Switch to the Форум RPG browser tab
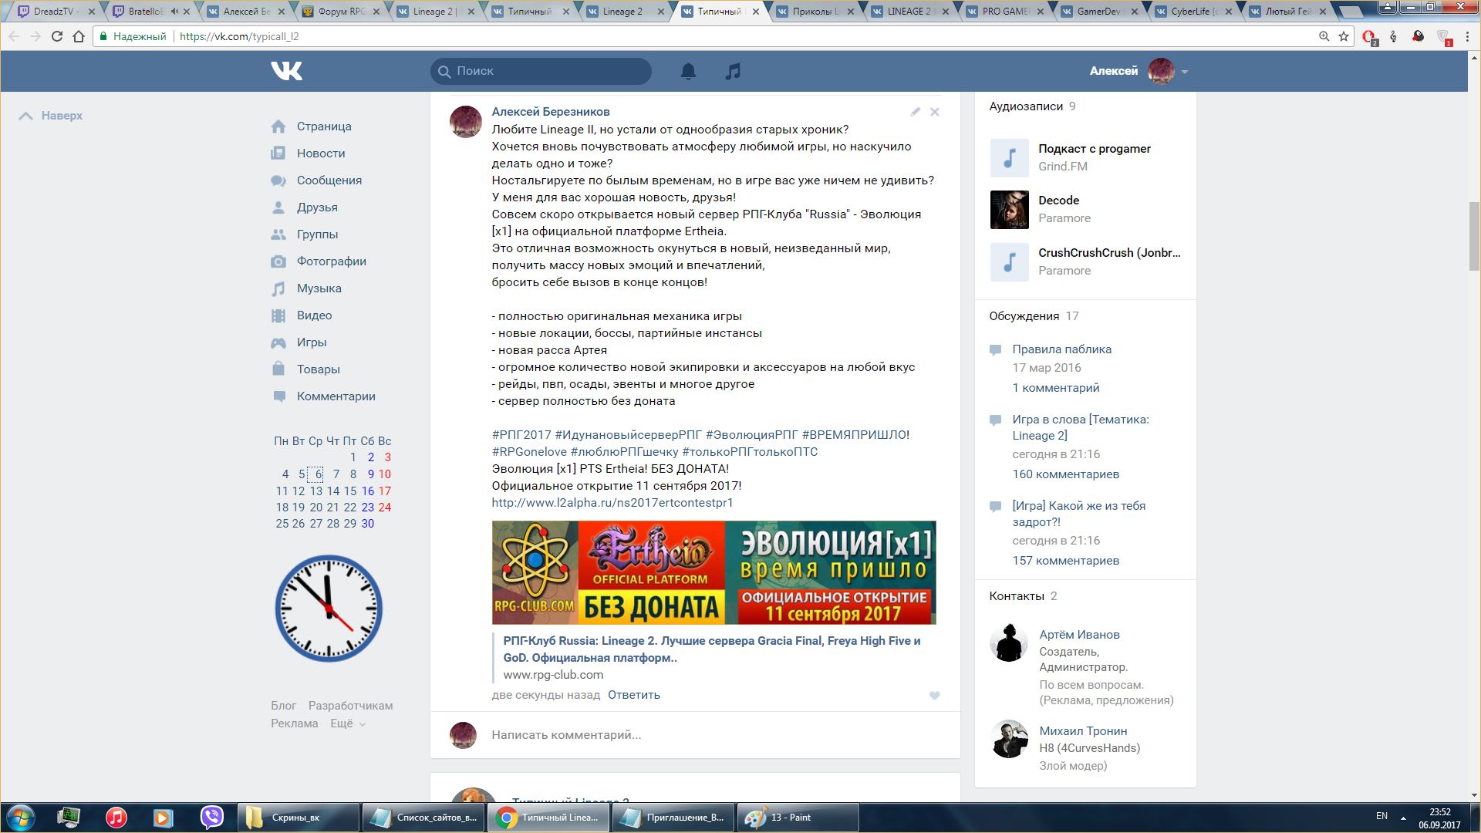Screen dimensions: 1481x833 point(340,12)
